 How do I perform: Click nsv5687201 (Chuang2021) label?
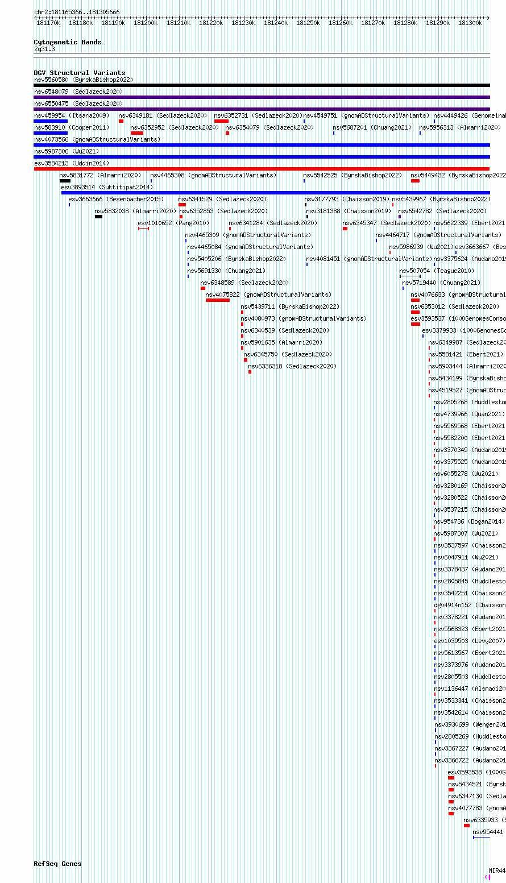click(x=372, y=128)
